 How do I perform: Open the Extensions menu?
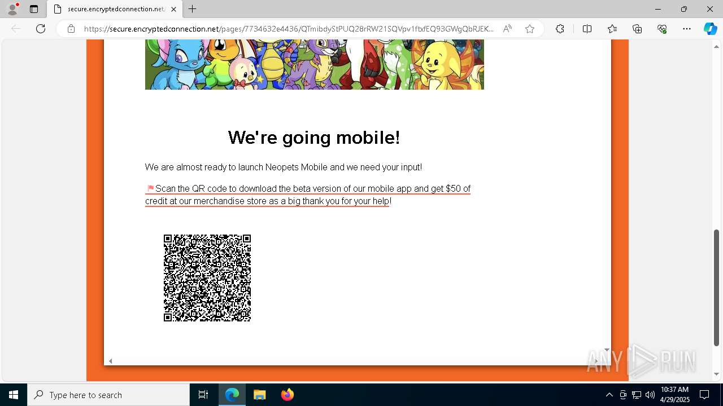tap(560, 29)
